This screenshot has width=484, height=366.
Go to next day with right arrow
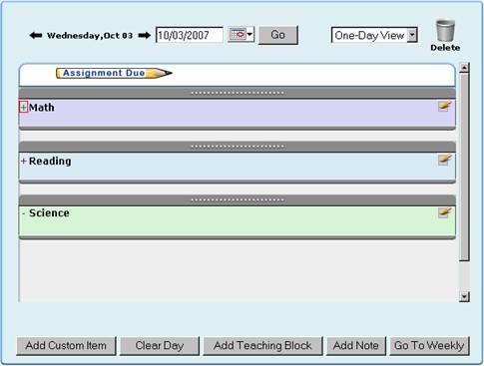pos(145,35)
